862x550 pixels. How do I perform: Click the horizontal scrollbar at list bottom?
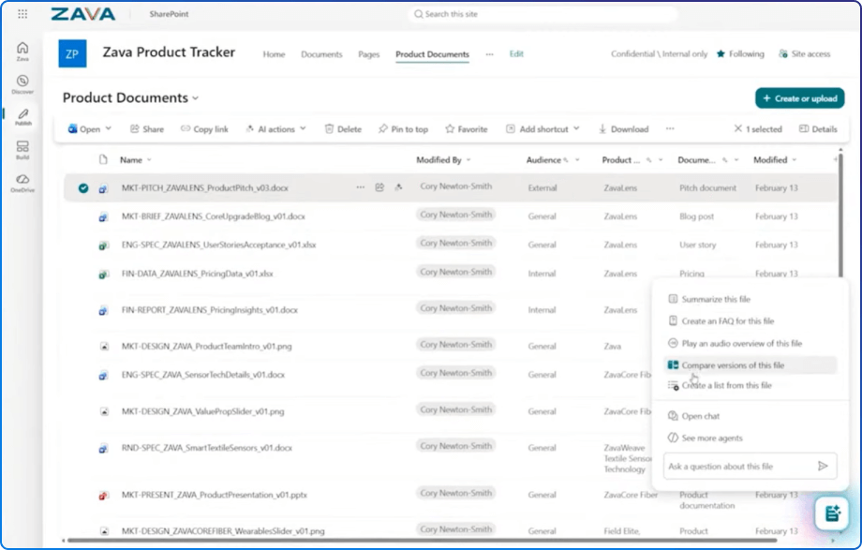(x=423, y=541)
